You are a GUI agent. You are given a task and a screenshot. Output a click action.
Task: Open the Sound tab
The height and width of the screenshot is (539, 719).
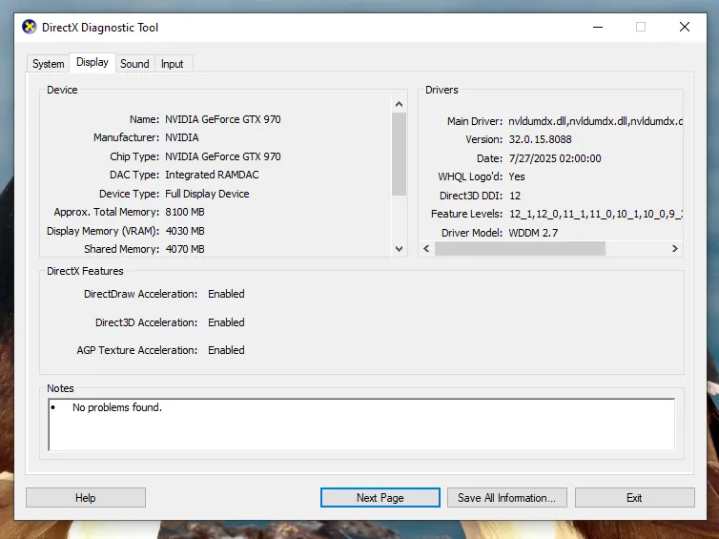click(x=134, y=64)
